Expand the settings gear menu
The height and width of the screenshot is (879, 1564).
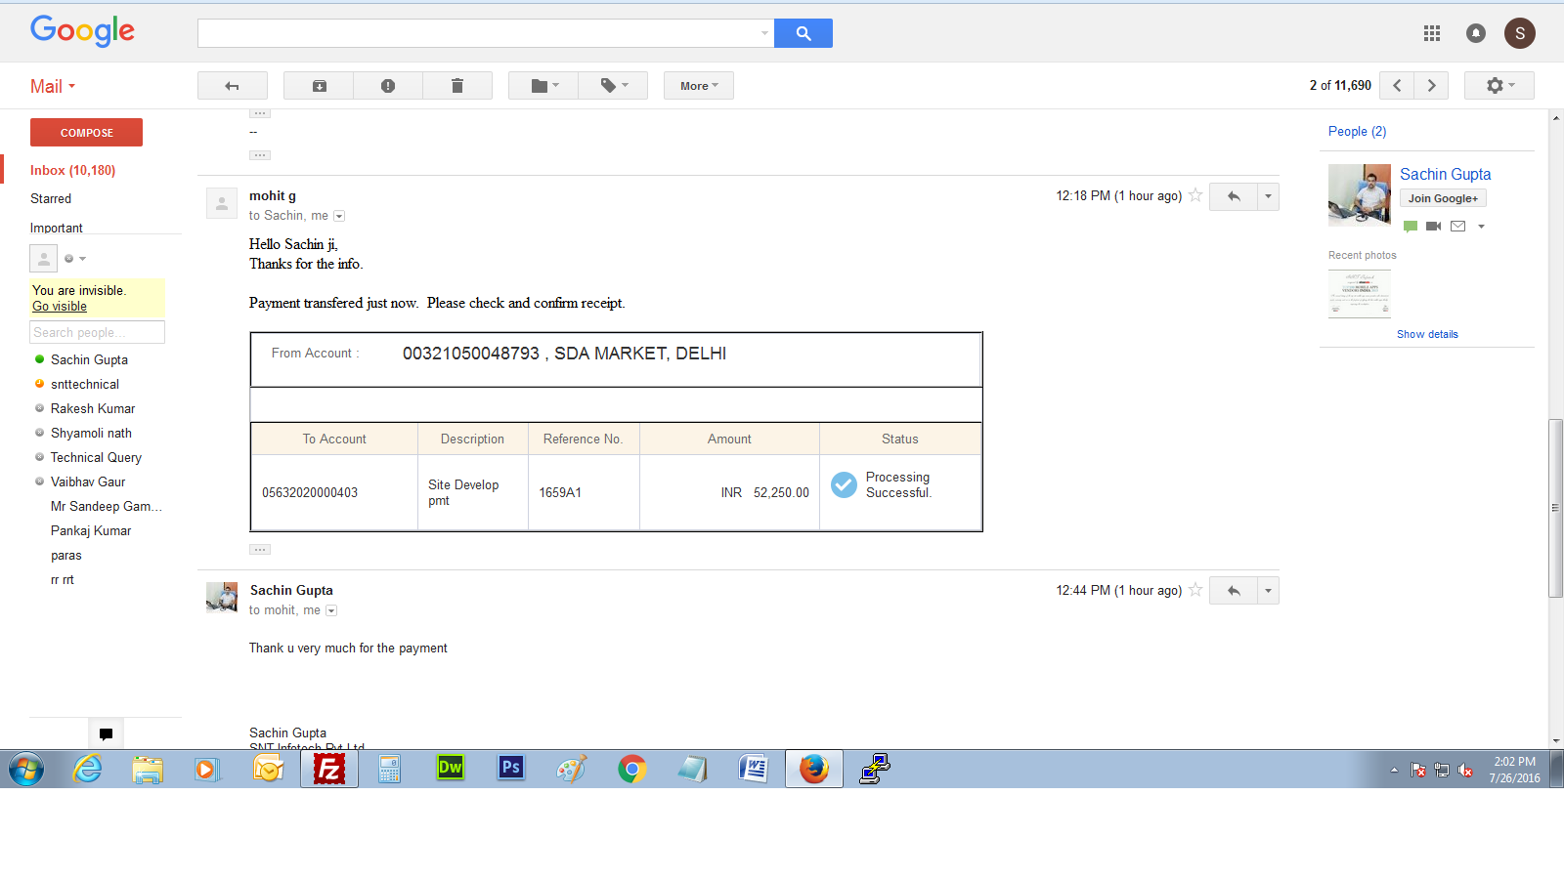[x=1499, y=86]
